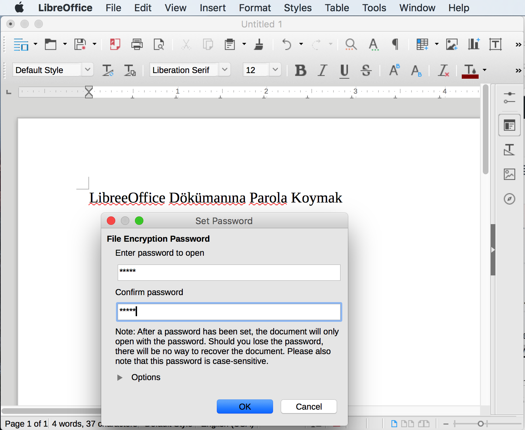Viewport: 525px width, 430px height.
Task: Open Sidebar Settings icon
Action: 510,98
